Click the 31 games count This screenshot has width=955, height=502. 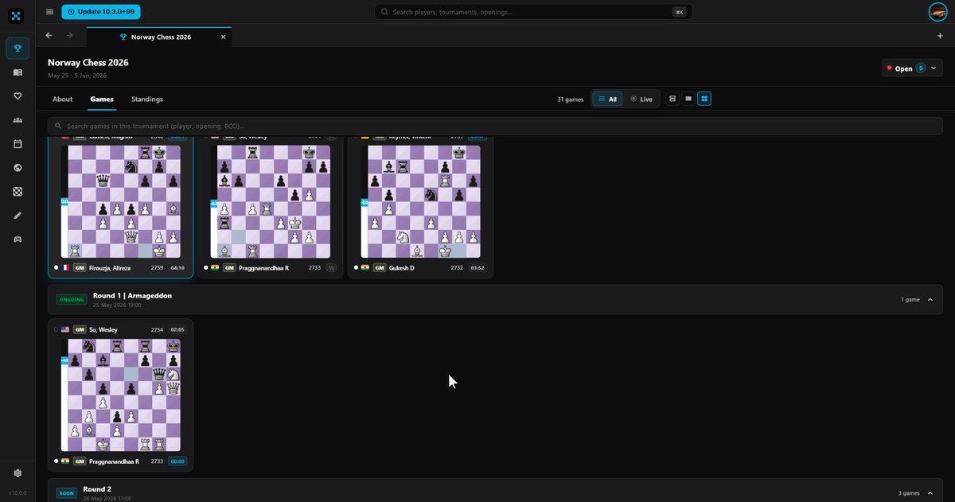pos(571,99)
